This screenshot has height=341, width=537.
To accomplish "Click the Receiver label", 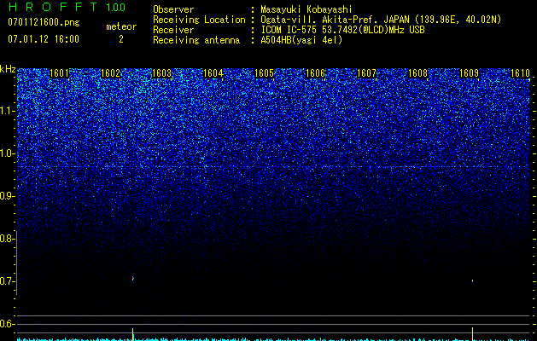I will point(173,30).
